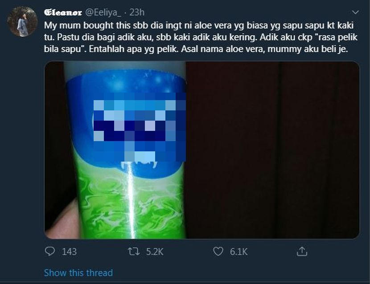The image size is (370, 284).
Task: Retweet this post using the retweet icon
Action: (x=134, y=252)
